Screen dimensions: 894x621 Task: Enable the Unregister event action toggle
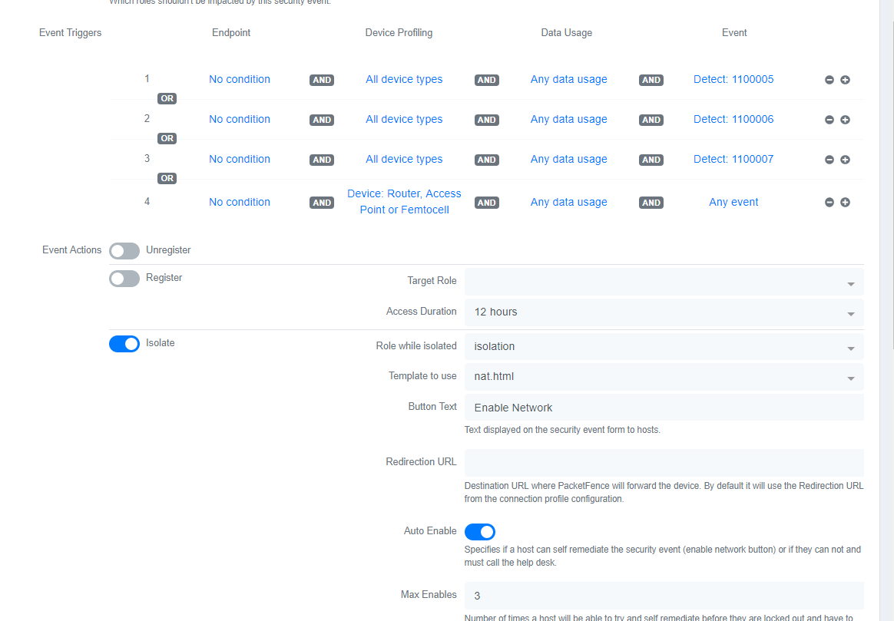(x=124, y=251)
